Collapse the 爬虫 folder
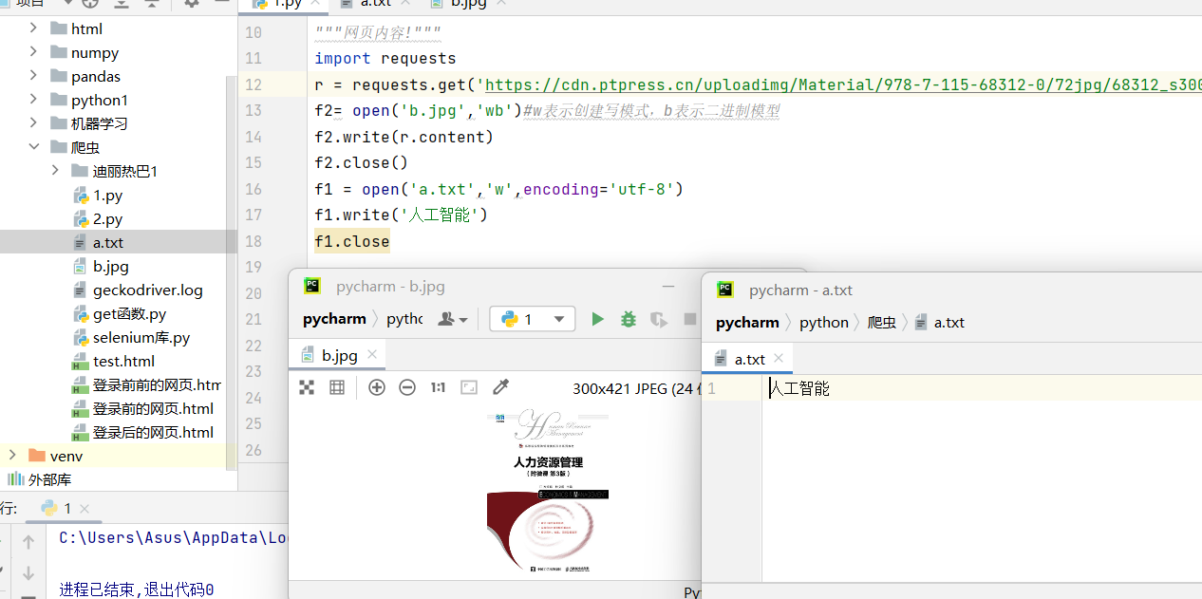This screenshot has width=1202, height=599. [x=33, y=147]
